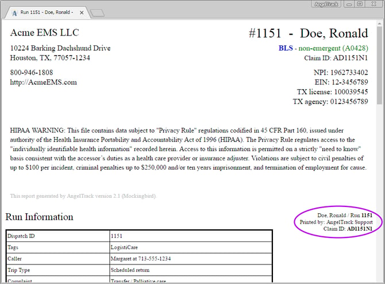Close the Run 1151 browser tab
This screenshot has width=385, height=284.
(x=82, y=13)
